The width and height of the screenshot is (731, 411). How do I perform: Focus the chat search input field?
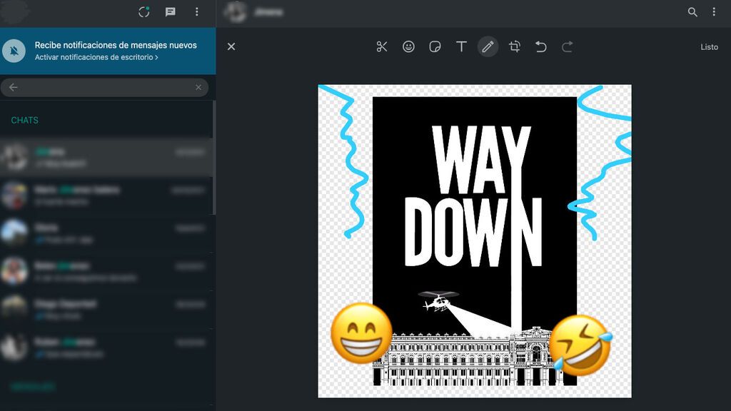pos(104,87)
